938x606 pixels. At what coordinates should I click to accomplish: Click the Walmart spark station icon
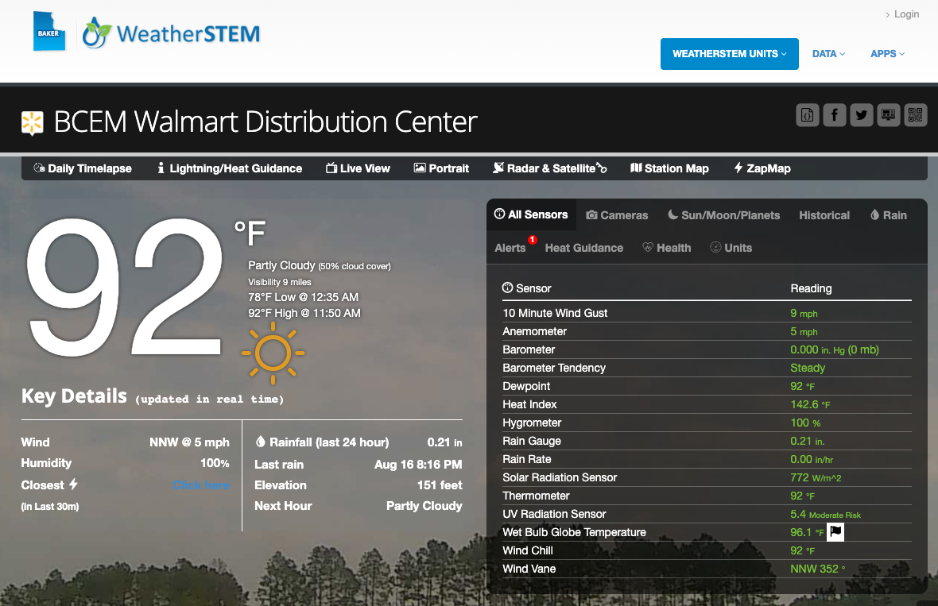(33, 122)
